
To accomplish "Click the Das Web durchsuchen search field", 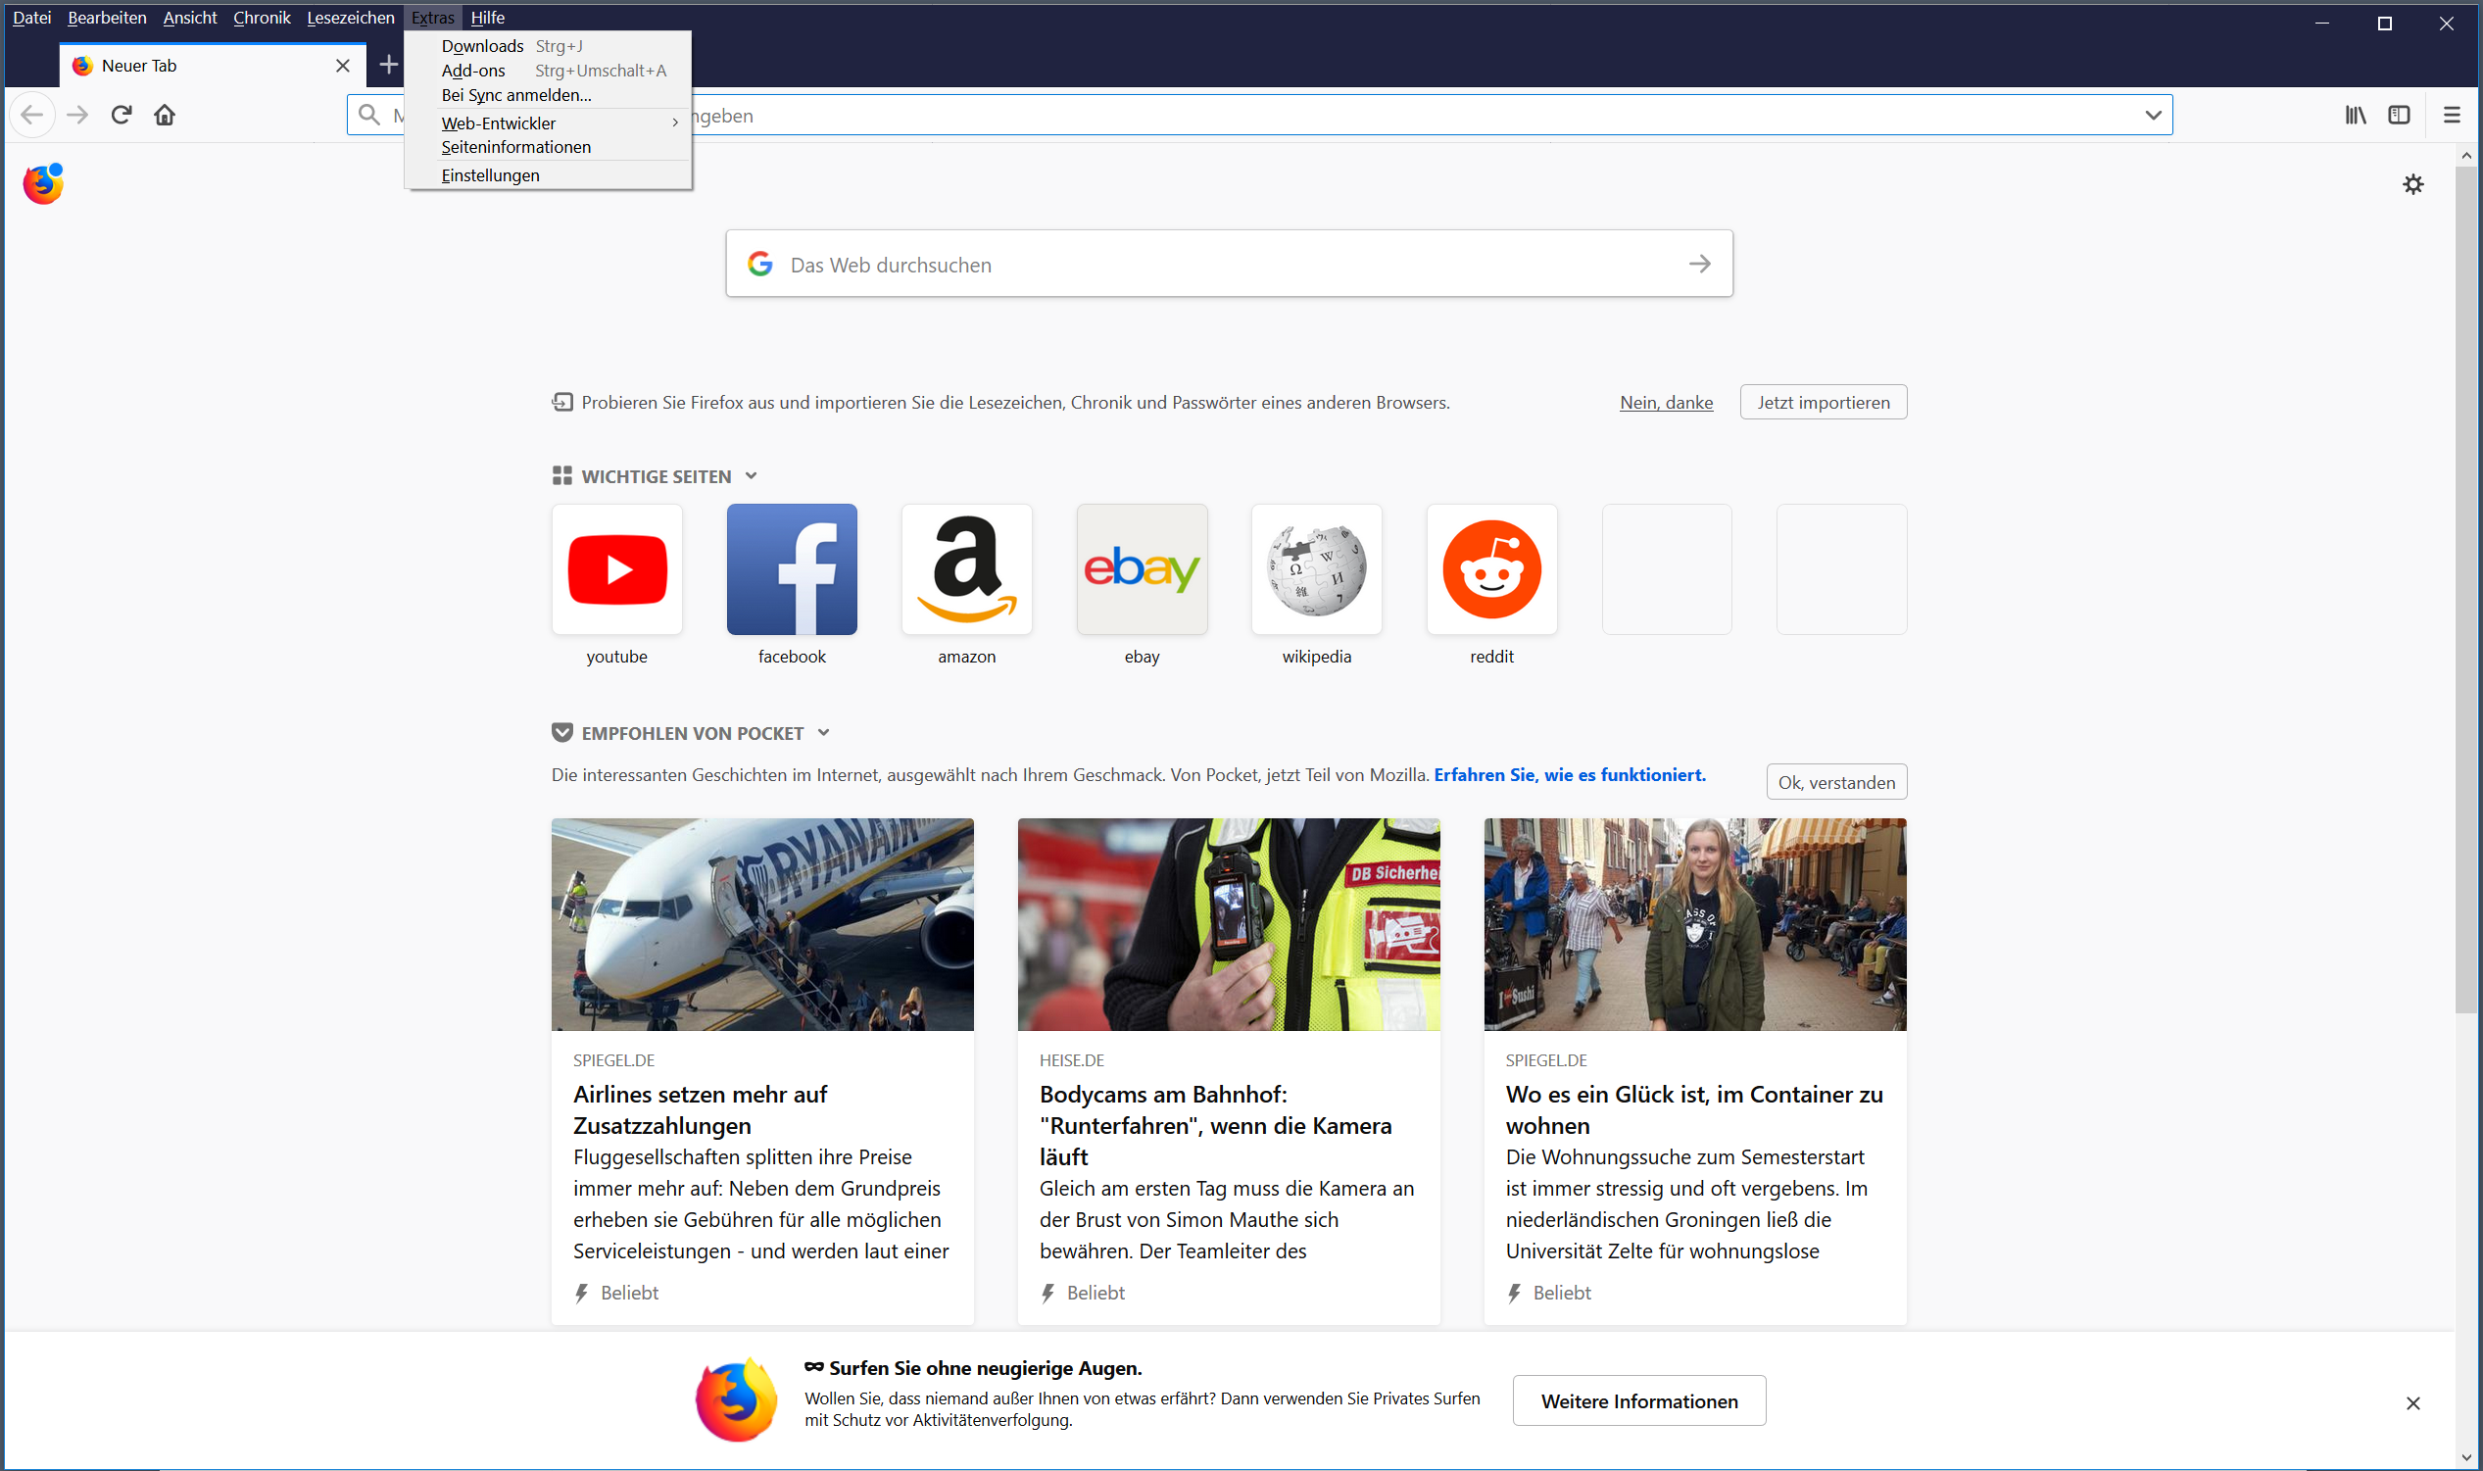I will point(1229,265).
